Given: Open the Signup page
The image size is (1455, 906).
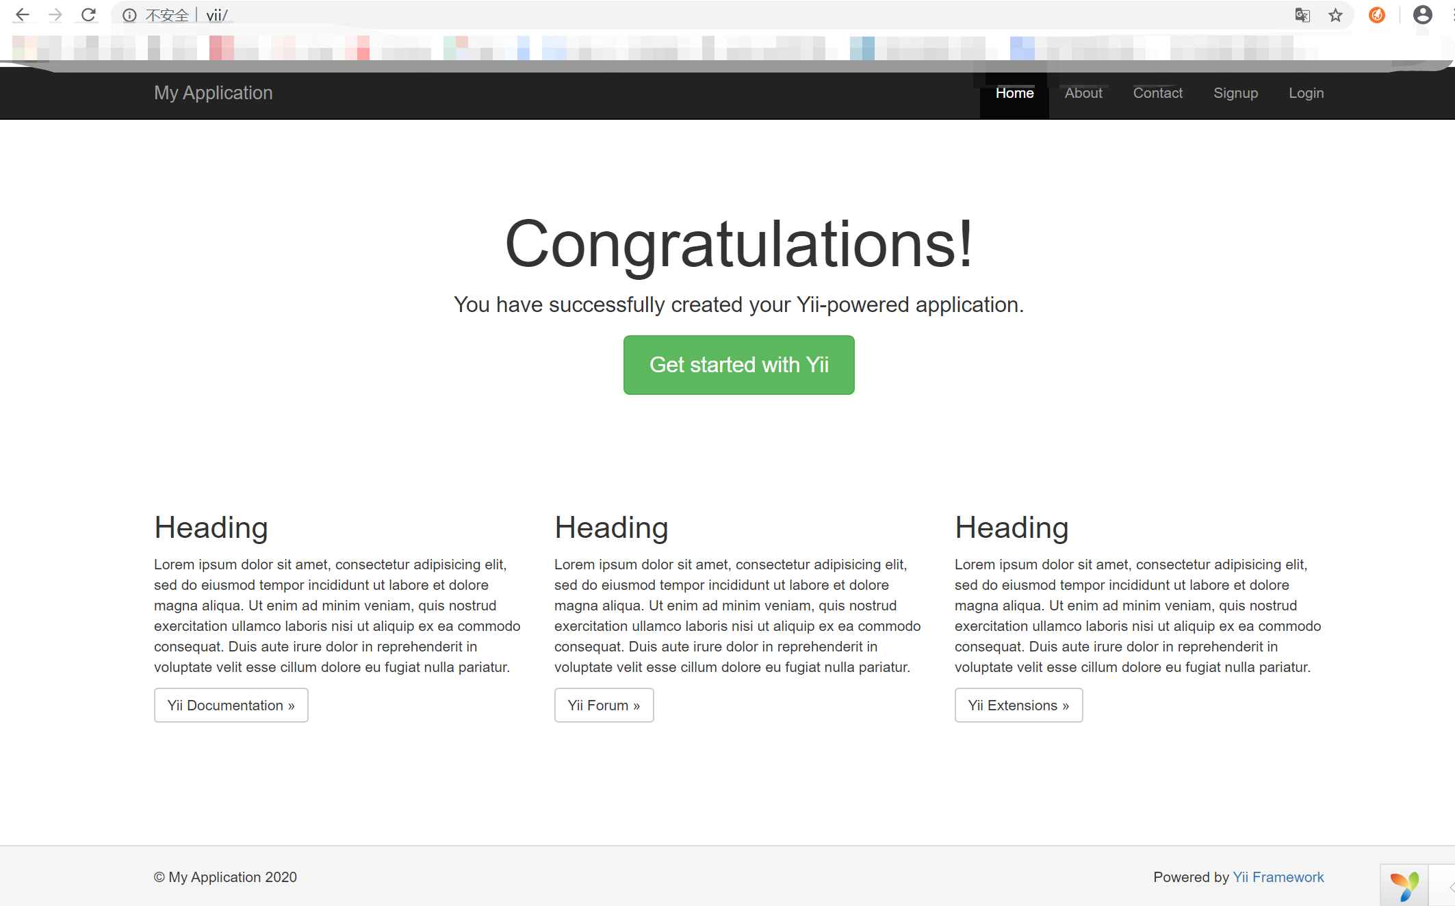Looking at the screenshot, I should (x=1235, y=93).
